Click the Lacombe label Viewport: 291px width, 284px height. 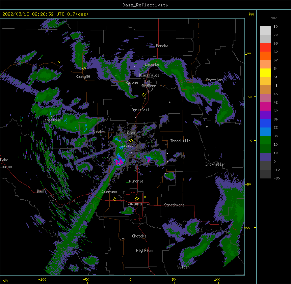coord(152,64)
